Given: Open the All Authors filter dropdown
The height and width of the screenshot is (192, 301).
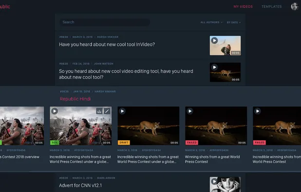Looking at the screenshot, I should [211, 22].
